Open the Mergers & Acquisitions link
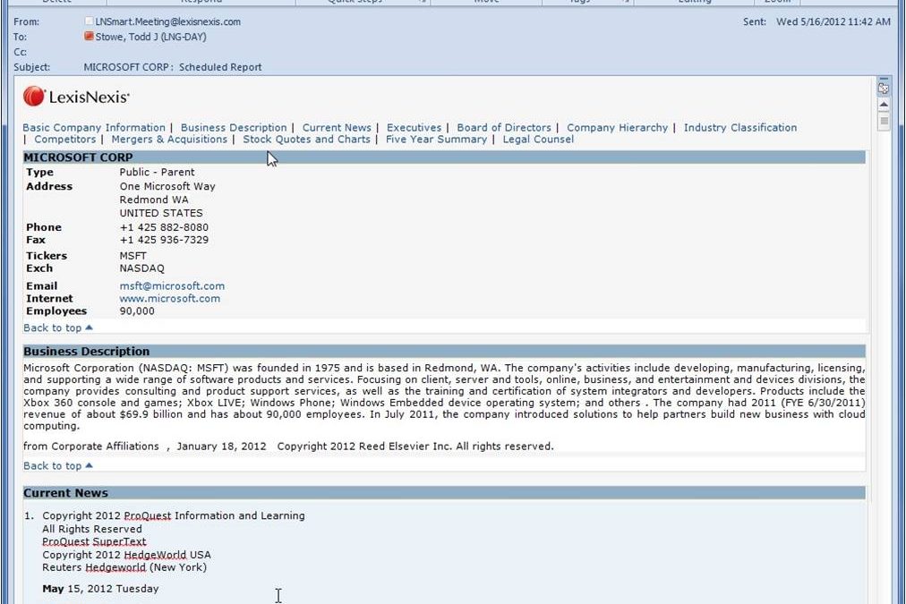906x604 pixels. [169, 140]
